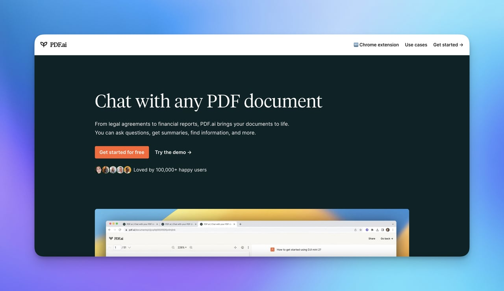Click the reload icon in preview browser

point(120,230)
